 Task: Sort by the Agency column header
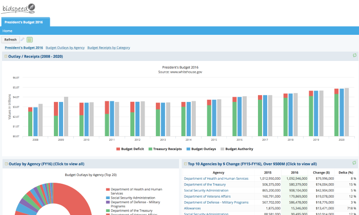point(218,173)
